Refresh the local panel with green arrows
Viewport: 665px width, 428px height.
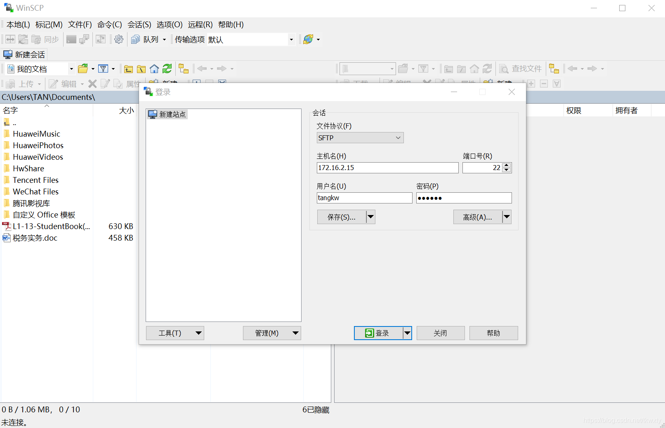[167, 69]
